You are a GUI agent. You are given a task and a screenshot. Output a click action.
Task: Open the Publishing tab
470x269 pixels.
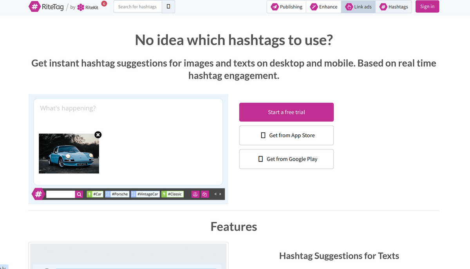(287, 7)
